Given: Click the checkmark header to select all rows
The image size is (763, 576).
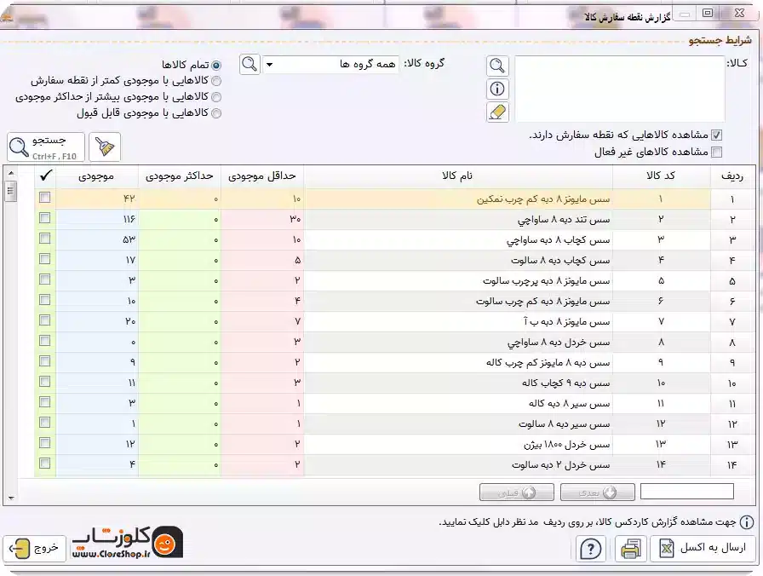Looking at the screenshot, I should (46, 176).
